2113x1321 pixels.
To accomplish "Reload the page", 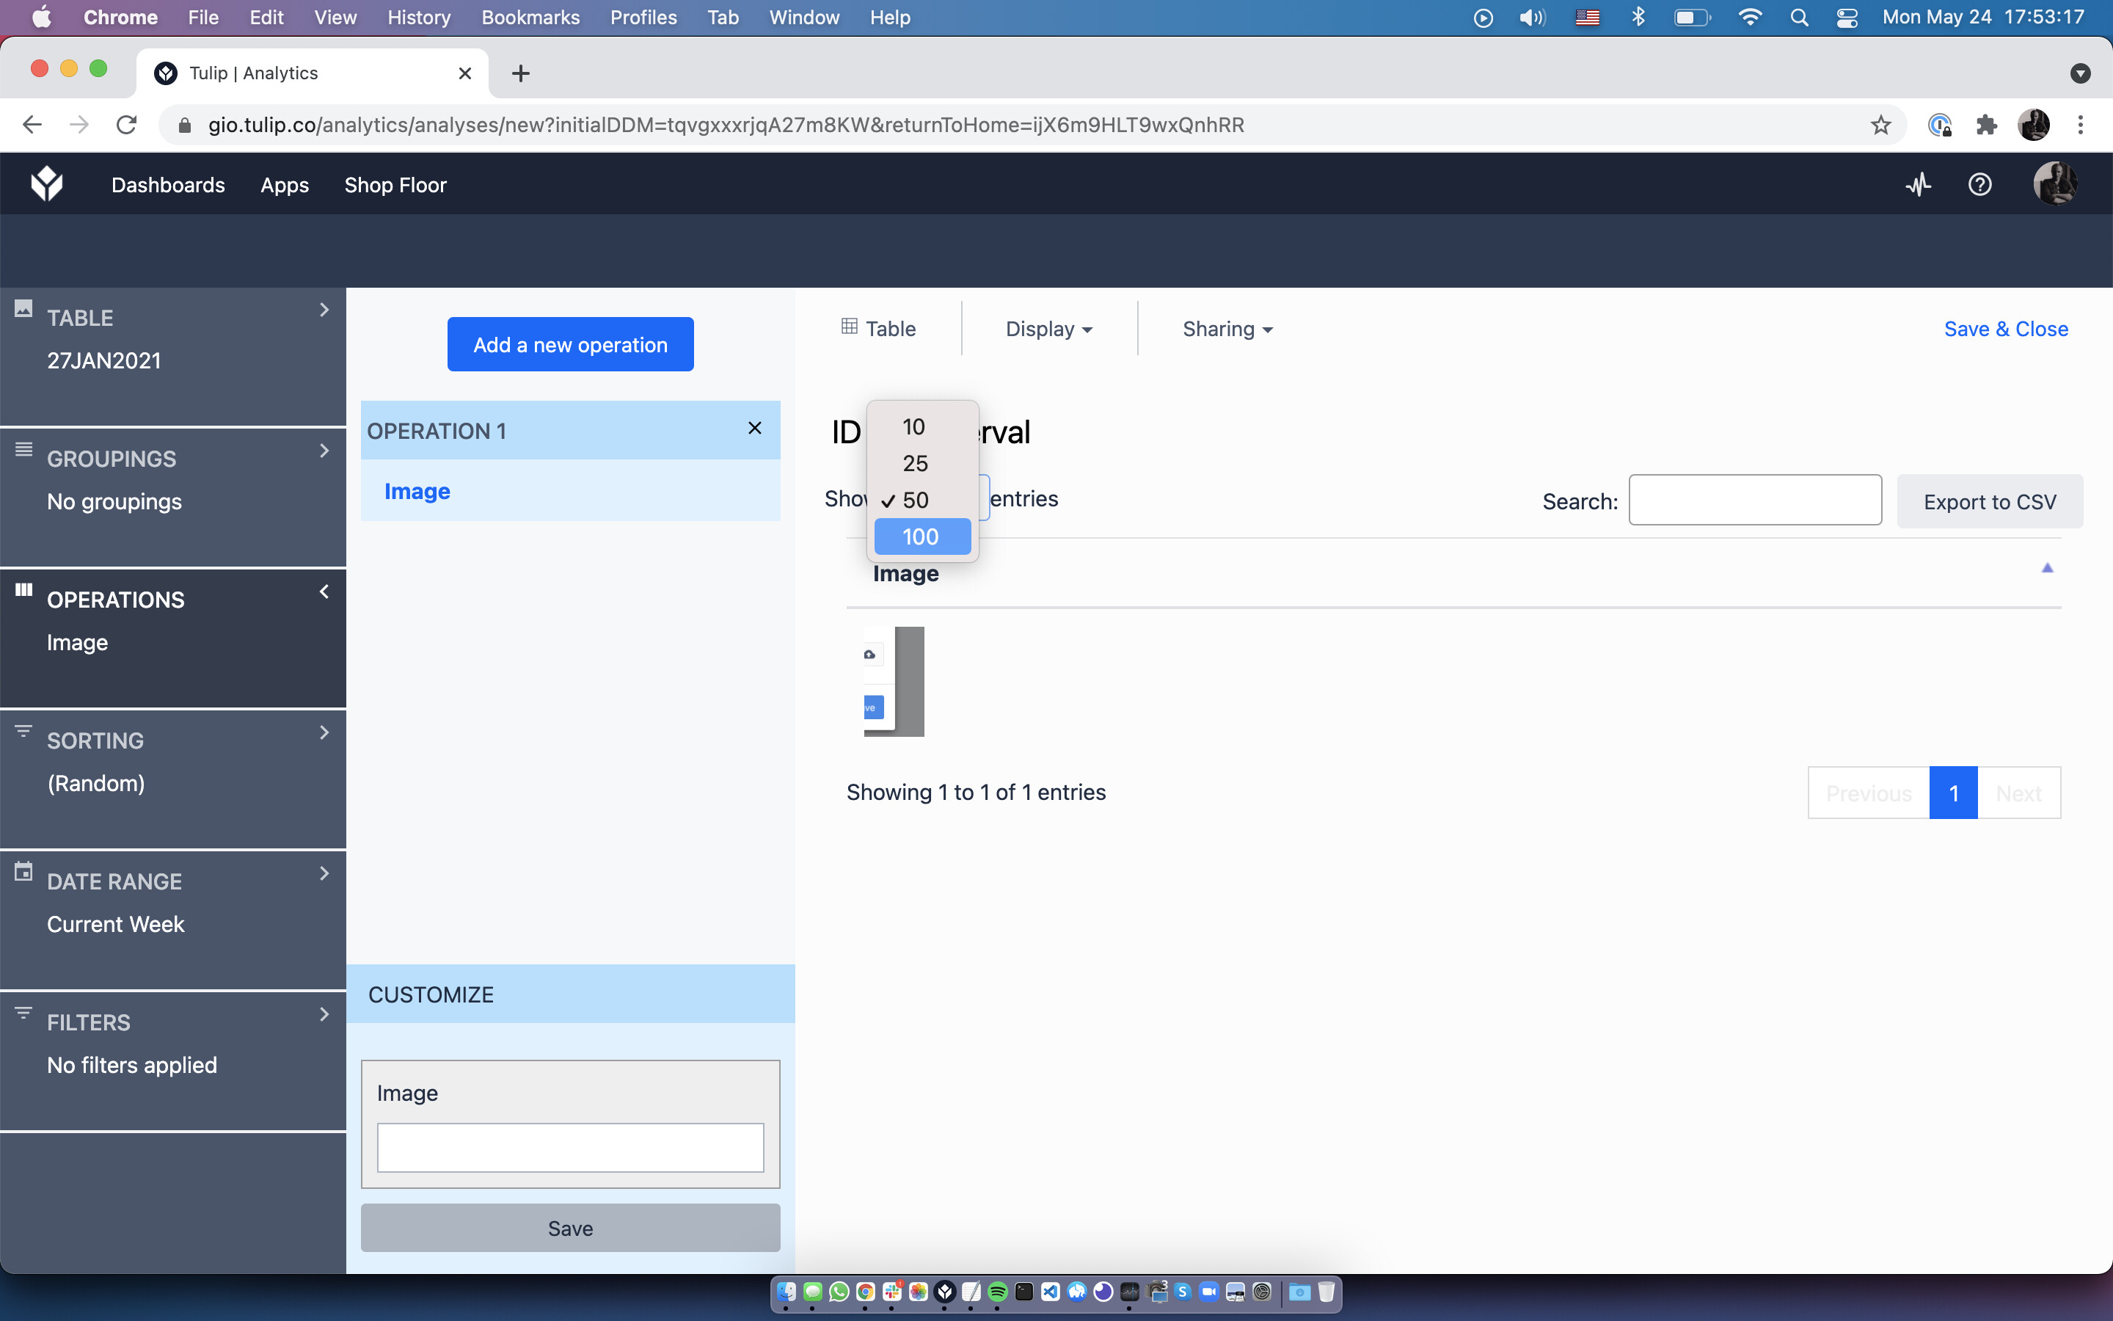I will coord(127,125).
